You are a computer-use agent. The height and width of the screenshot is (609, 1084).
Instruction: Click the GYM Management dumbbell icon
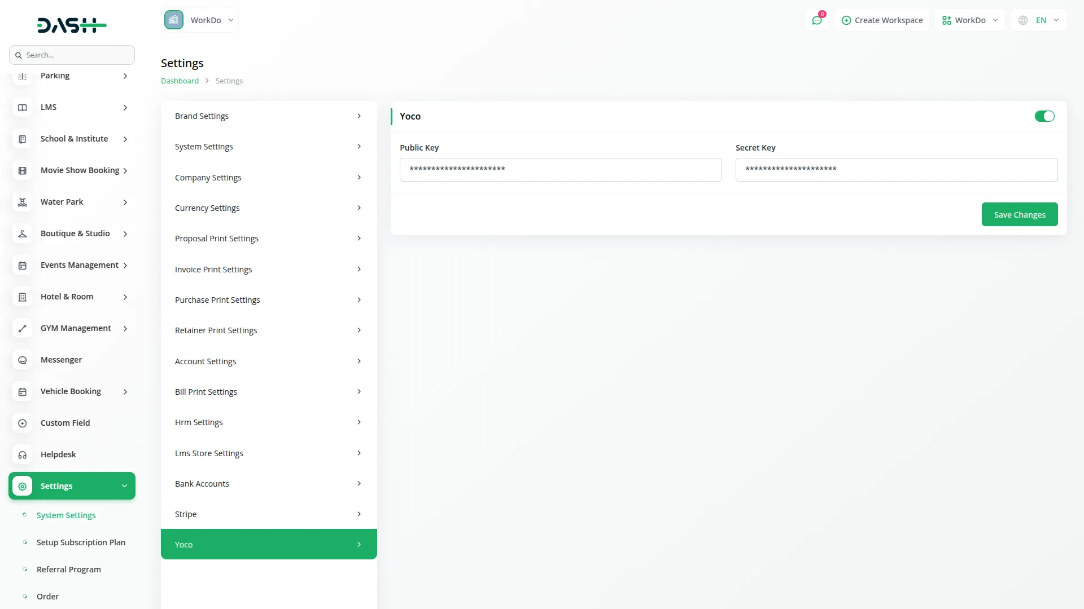[x=23, y=328]
